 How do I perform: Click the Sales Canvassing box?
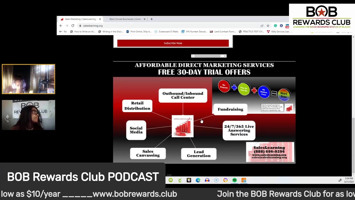click(148, 153)
